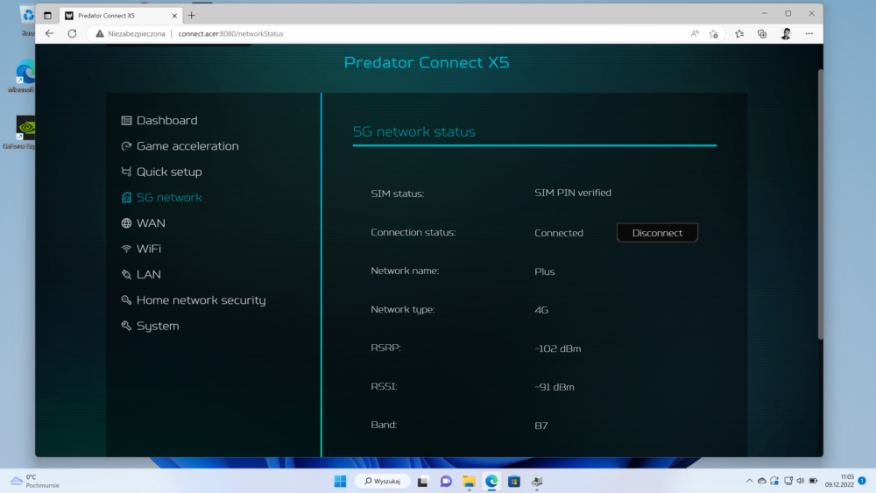Click the WiFi signal icon

[126, 249]
